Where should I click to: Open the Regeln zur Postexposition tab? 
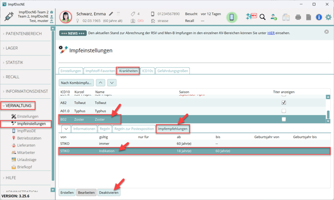coord(134,129)
